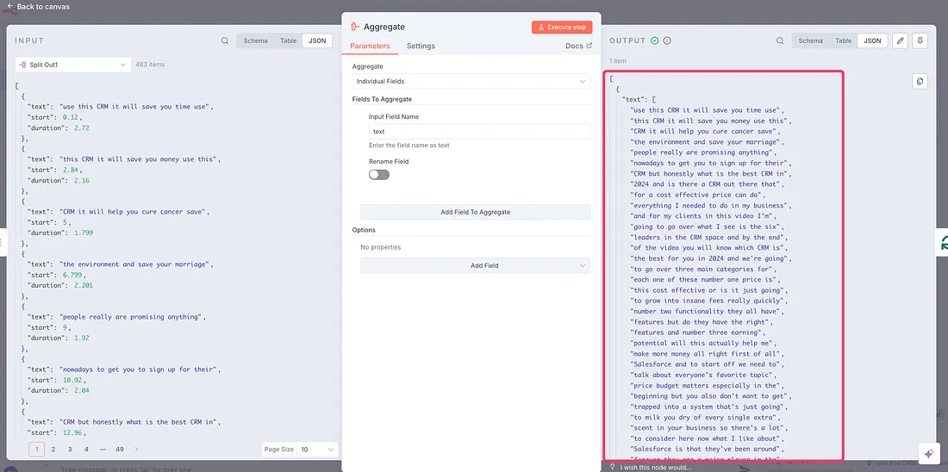Click the search icon in the Input panel
This screenshot has width=948, height=472.
point(225,40)
